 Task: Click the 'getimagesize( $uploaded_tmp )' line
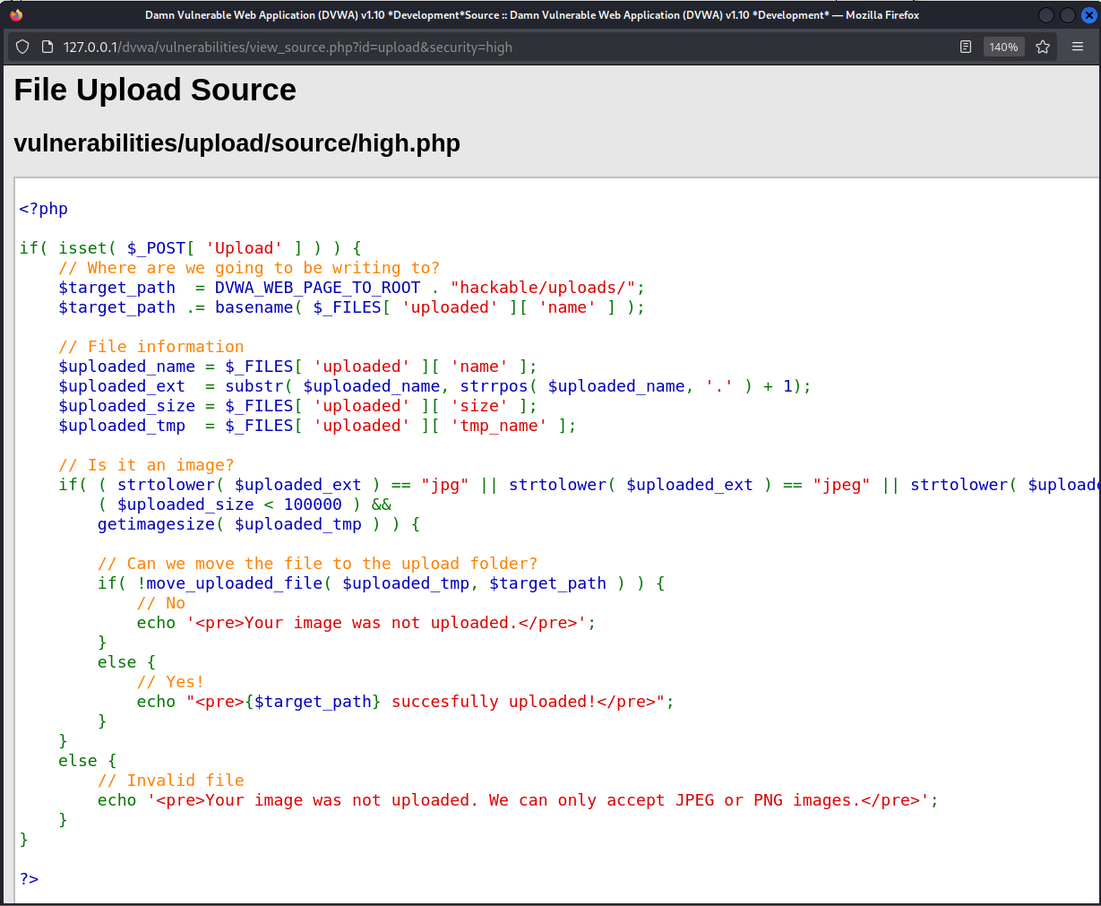[258, 524]
